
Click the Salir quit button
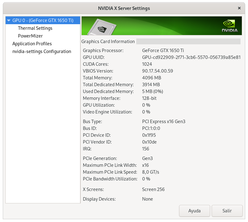tap(227, 211)
